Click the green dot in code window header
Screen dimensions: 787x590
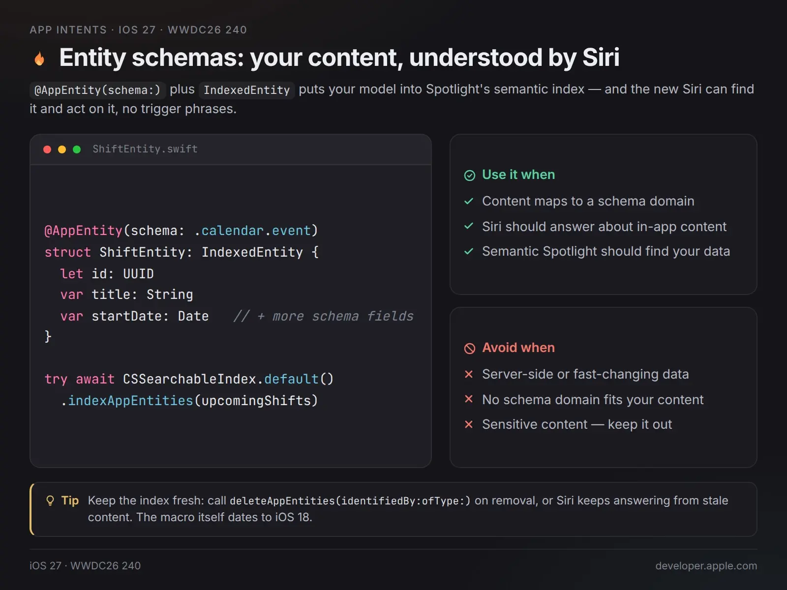(77, 149)
